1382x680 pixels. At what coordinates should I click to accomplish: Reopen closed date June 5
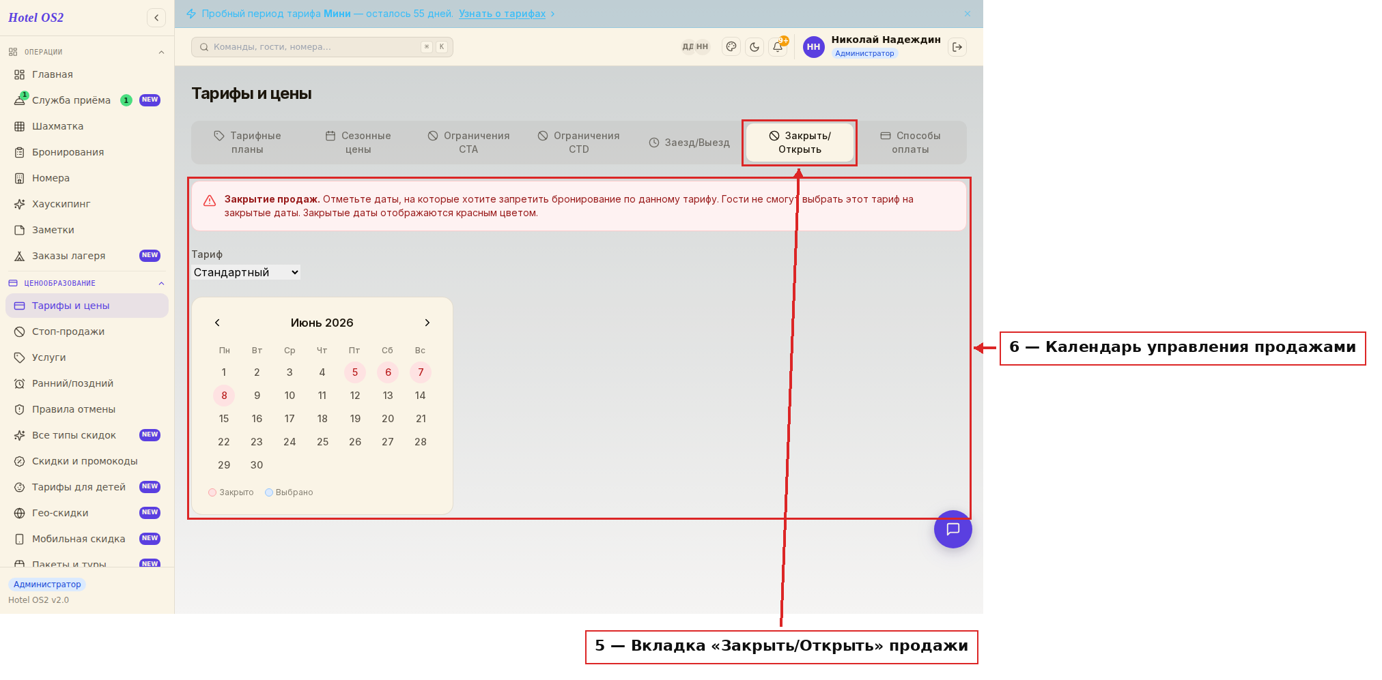click(355, 372)
